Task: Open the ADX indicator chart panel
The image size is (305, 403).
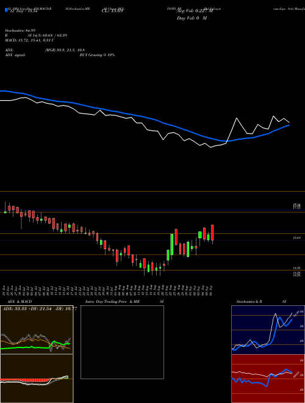Action: point(37,330)
